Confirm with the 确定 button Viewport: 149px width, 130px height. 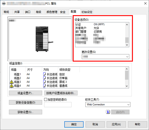coord(74,124)
